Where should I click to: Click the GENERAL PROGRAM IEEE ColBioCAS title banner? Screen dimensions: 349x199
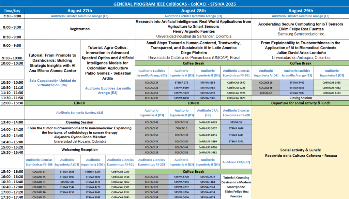point(174,4)
